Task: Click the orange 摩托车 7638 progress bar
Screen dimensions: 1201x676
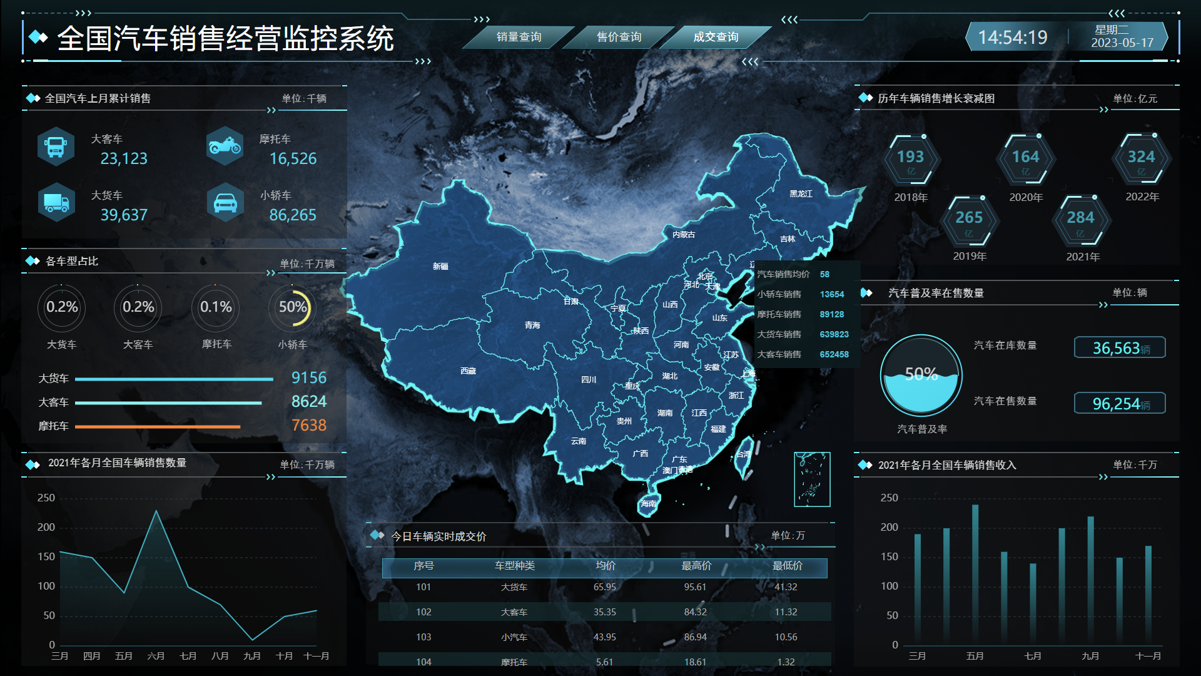Action: tap(158, 427)
